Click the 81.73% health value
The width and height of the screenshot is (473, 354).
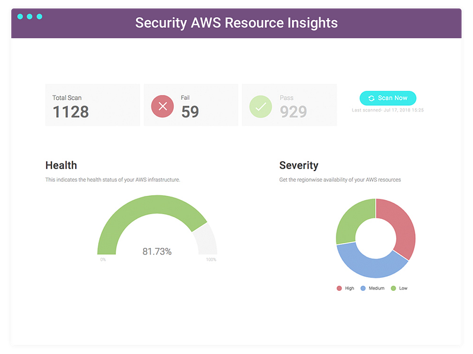pos(157,251)
